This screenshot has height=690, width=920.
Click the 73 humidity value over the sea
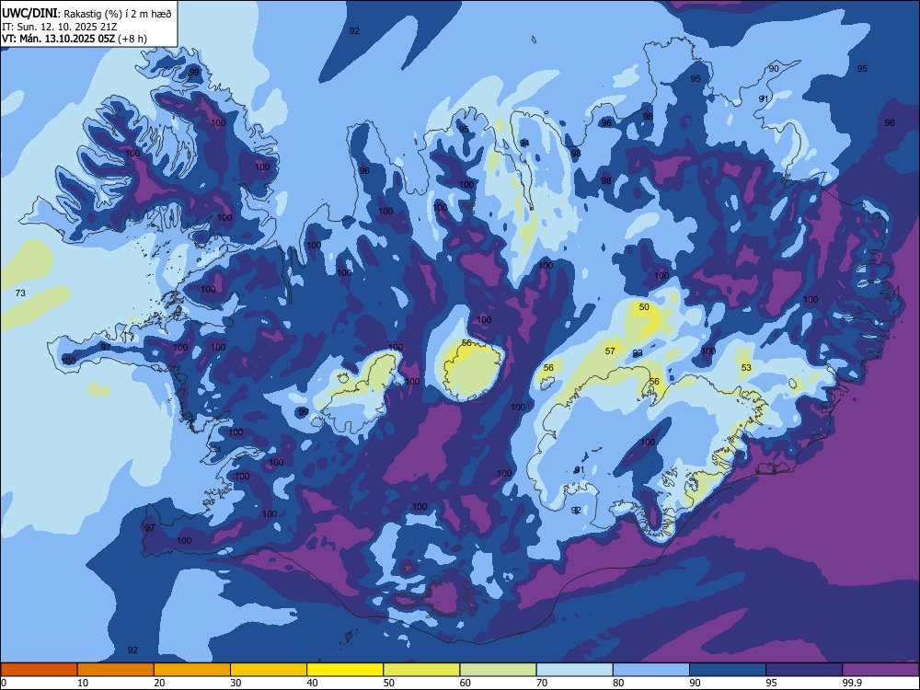tap(20, 293)
